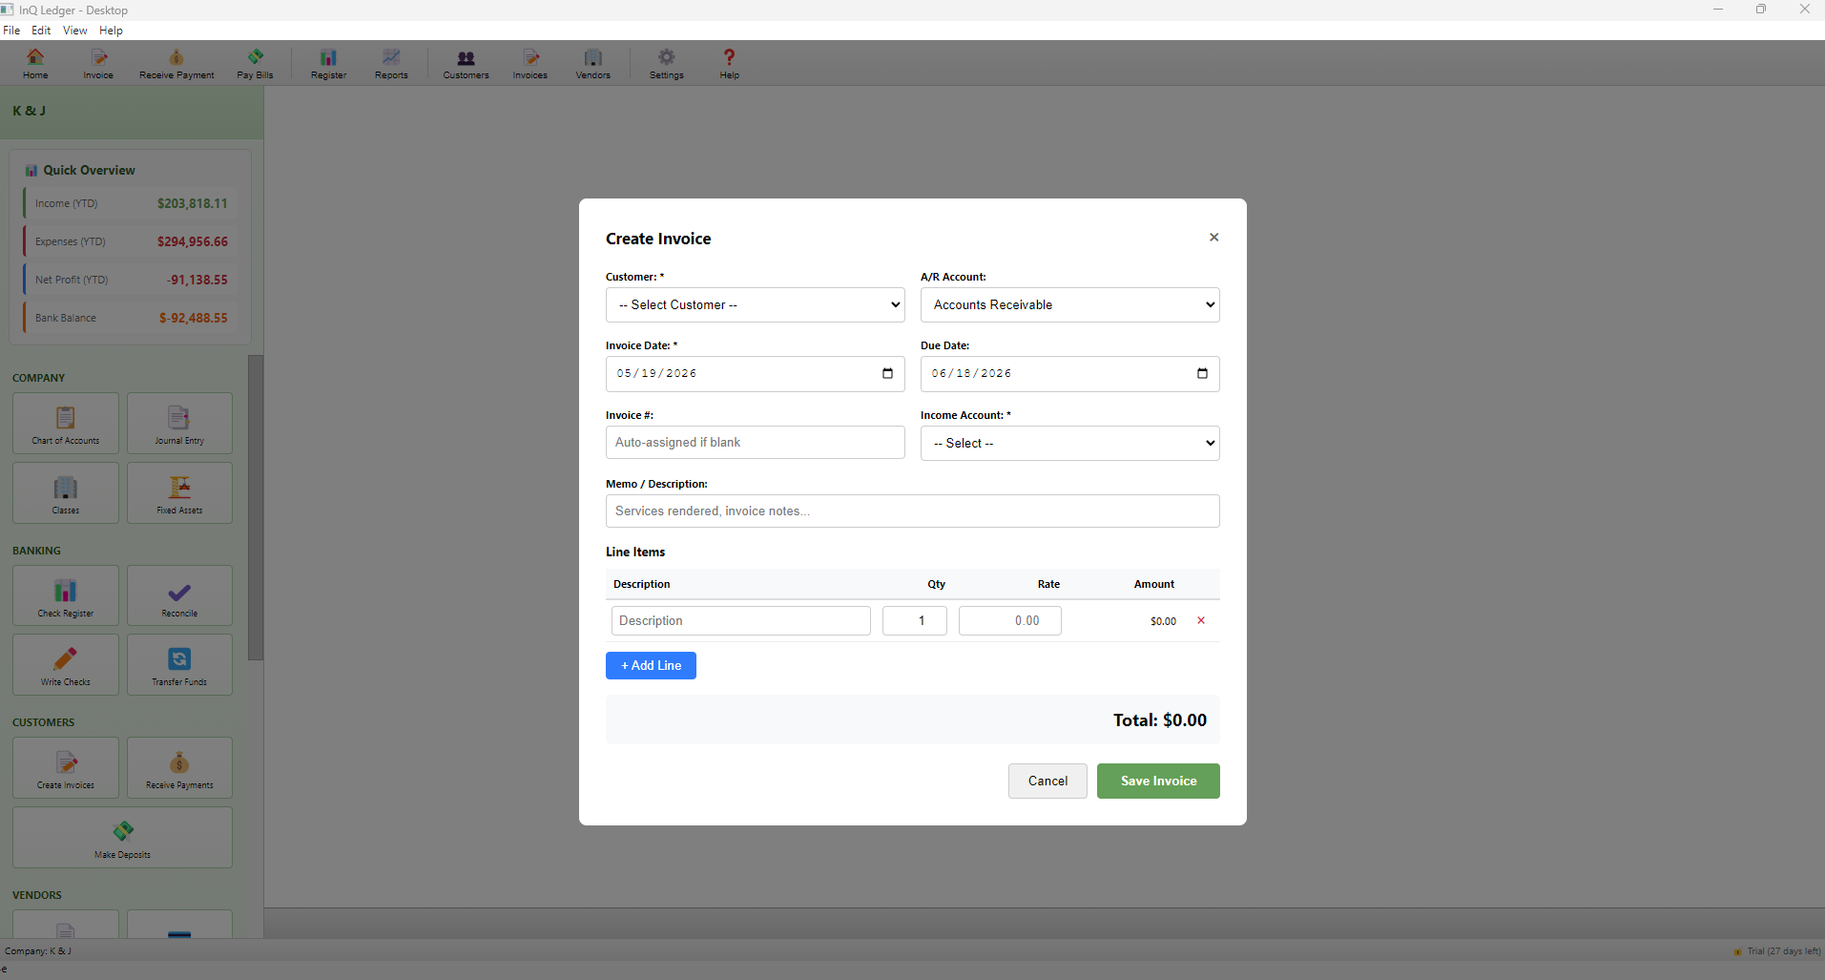Open the Check Register tile
Viewport: 1825px width, 980px height.
pos(66,595)
